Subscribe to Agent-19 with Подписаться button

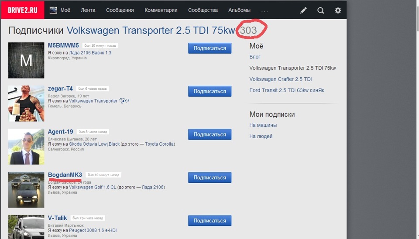click(210, 135)
